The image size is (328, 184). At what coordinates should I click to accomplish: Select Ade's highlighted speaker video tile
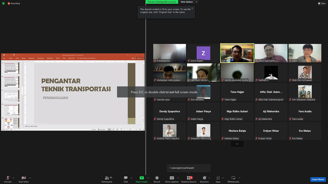(x=237, y=53)
